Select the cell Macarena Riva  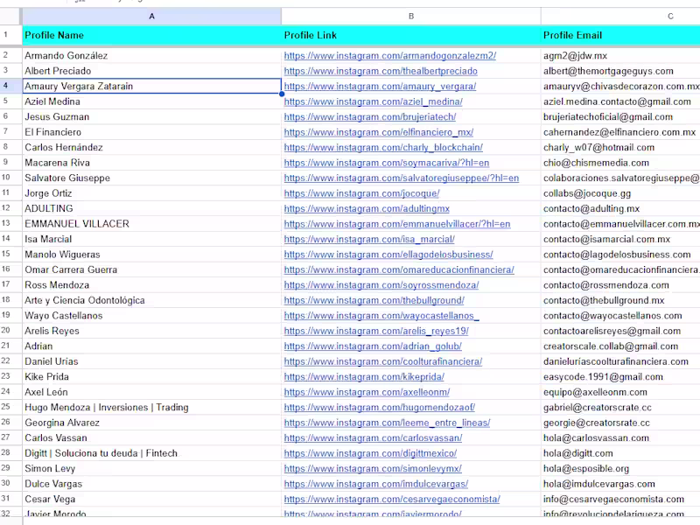151,163
